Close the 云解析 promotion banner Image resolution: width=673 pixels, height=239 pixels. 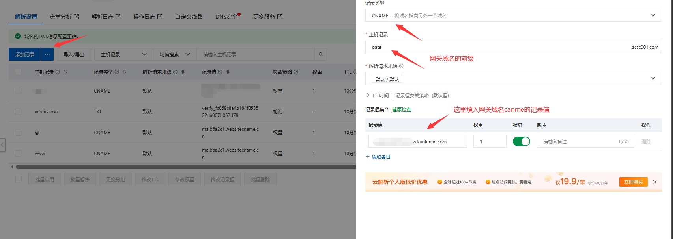655,182
